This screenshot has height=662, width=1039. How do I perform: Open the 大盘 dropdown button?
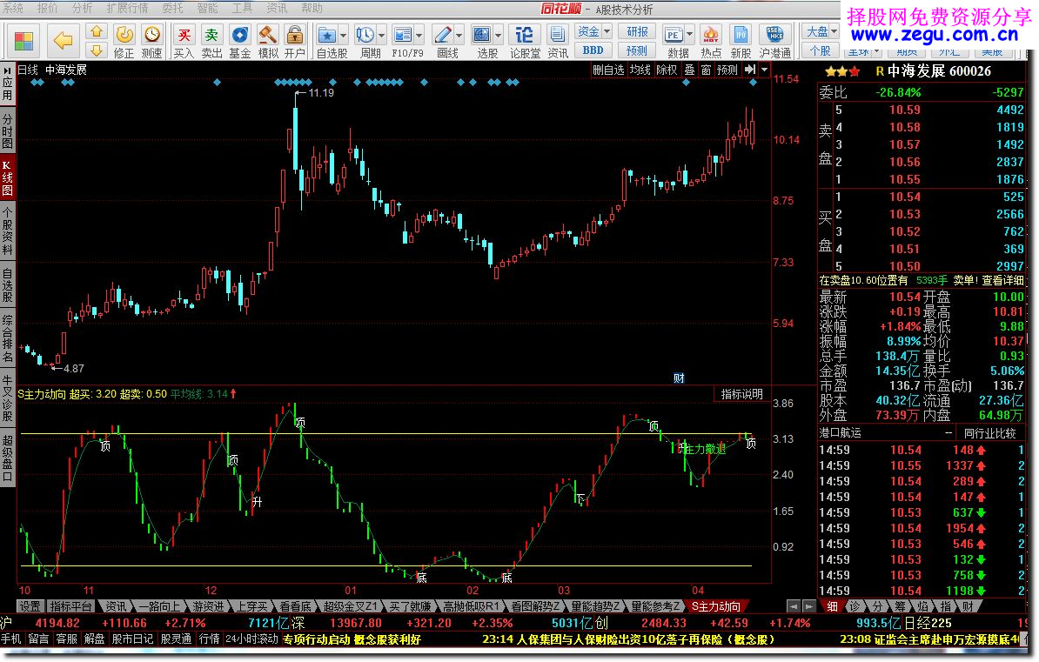coord(821,32)
